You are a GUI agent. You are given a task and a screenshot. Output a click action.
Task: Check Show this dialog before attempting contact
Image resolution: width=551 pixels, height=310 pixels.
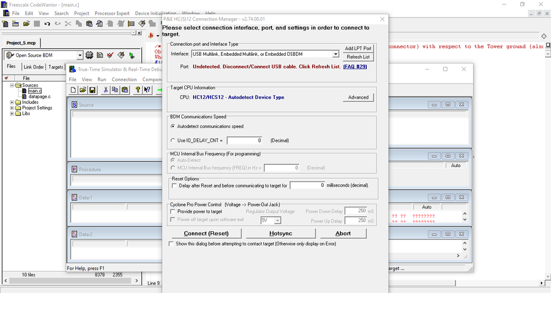point(171,244)
